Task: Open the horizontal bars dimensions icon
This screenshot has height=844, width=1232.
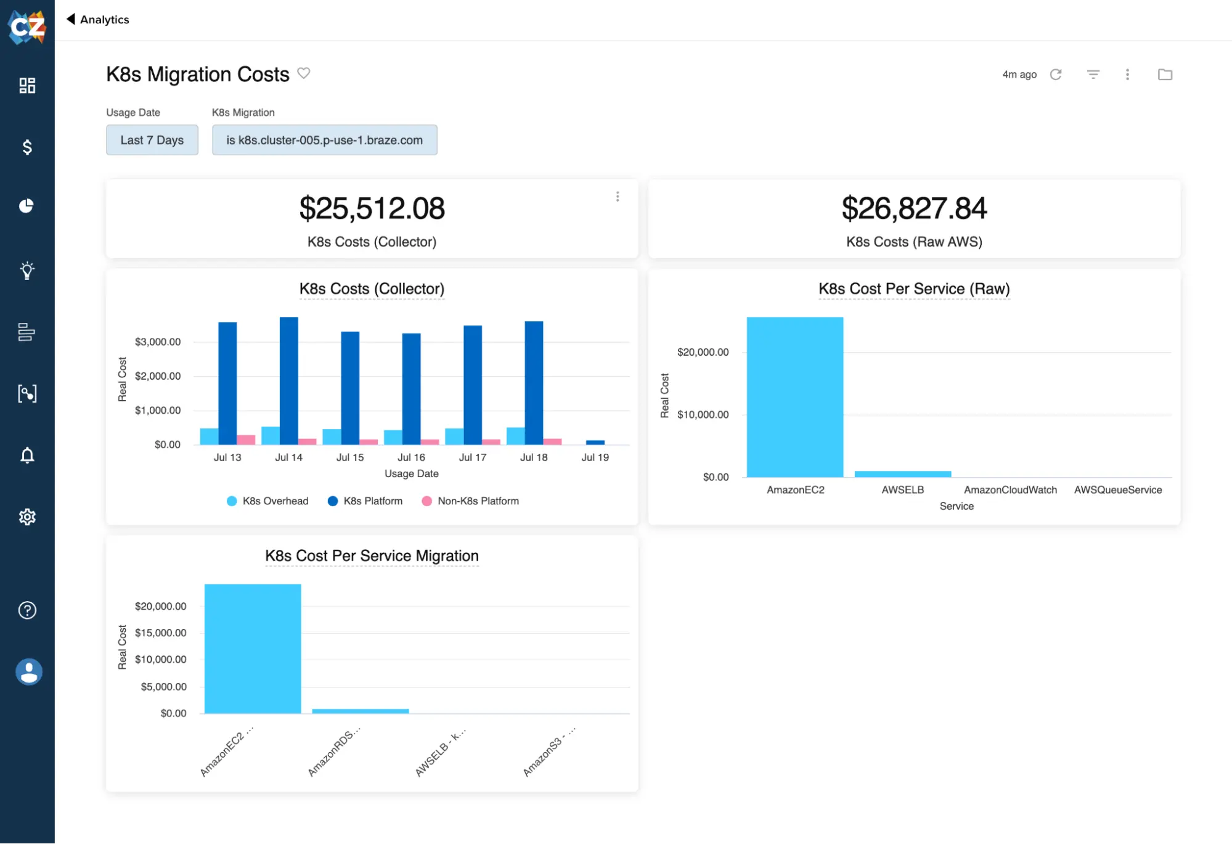Action: [27, 332]
